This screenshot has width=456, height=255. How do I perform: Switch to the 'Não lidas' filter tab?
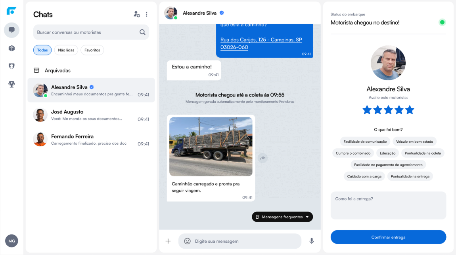66,50
